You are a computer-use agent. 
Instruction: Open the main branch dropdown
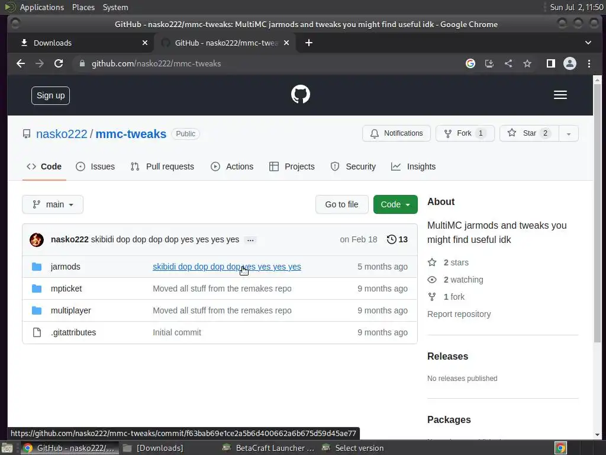pyautogui.click(x=53, y=204)
